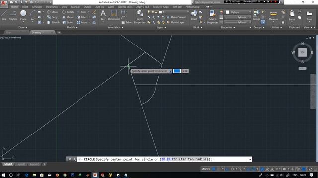Click the Base view tool
This screenshot has width=318, height=178.
[309, 15]
